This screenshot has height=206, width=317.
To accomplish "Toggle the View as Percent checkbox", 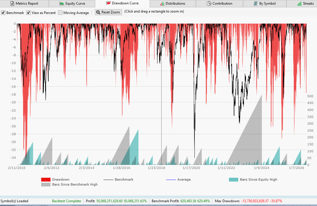I will click(x=29, y=13).
